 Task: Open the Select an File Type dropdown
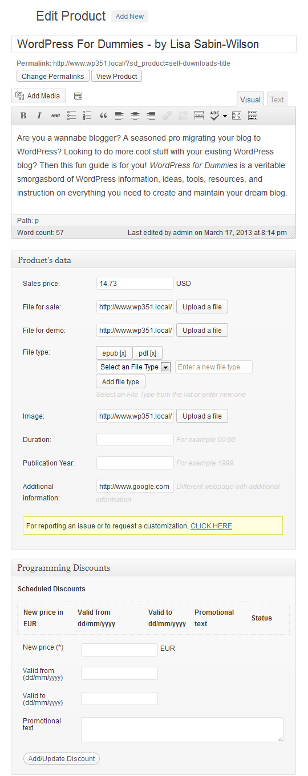tap(134, 367)
